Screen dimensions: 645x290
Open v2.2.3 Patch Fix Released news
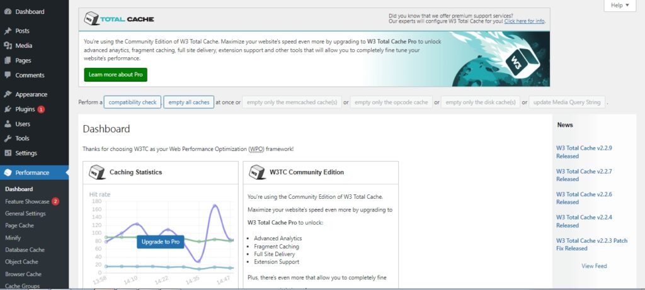(x=592, y=245)
